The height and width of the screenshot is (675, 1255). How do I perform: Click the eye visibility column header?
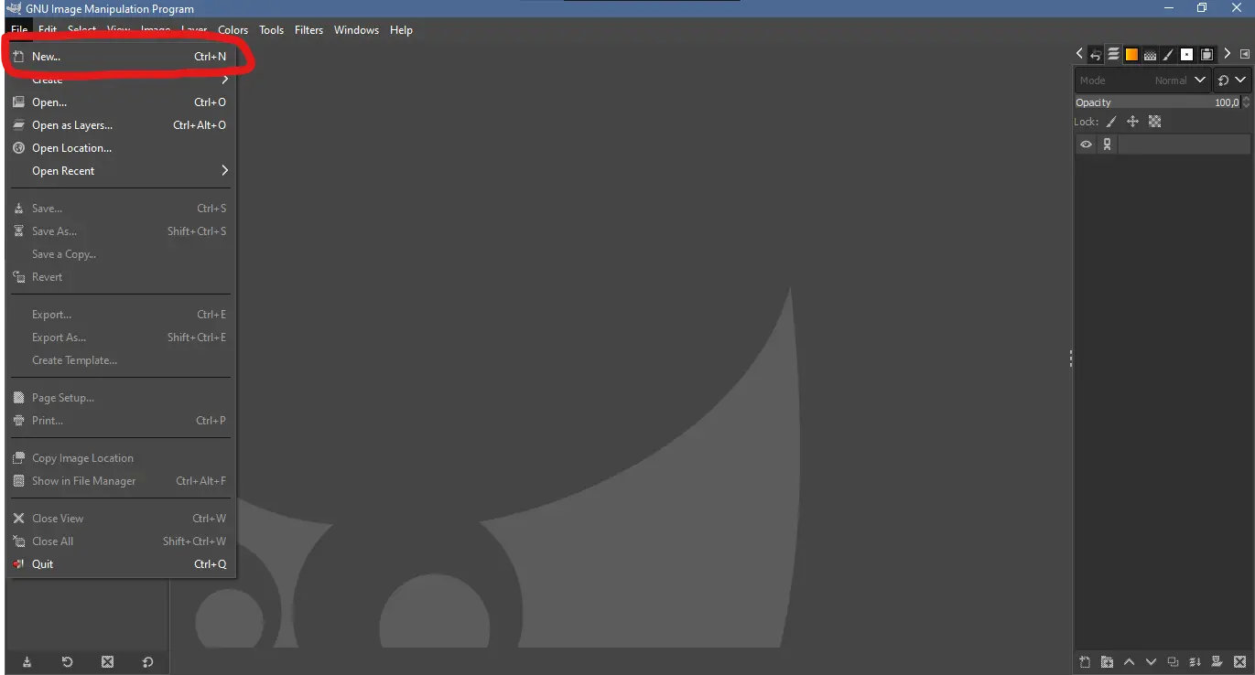point(1086,145)
